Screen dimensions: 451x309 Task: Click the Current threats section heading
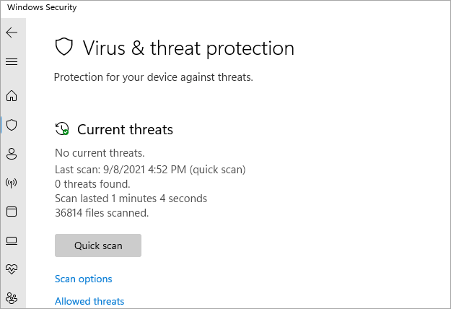point(125,130)
